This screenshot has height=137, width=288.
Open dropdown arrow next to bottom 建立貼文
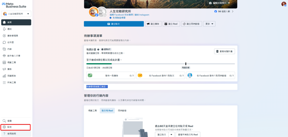171,134
